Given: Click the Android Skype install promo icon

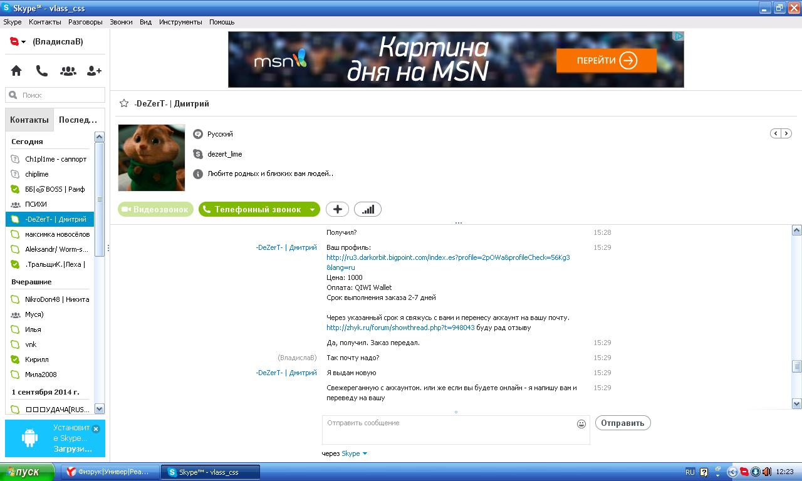Looking at the screenshot, I should click(29, 438).
